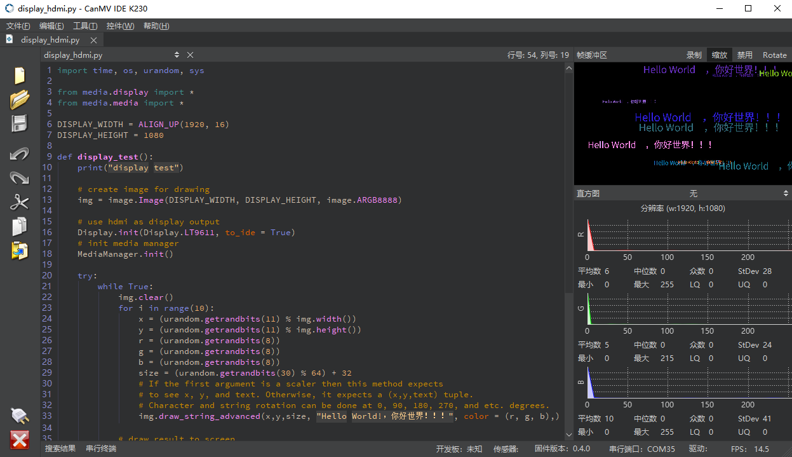Click the New File icon

point(20,75)
